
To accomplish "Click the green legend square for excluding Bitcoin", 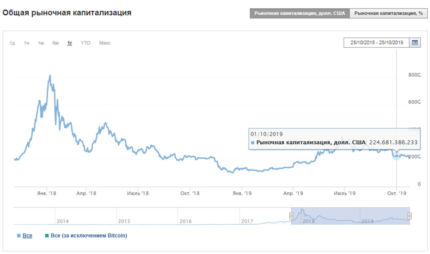I will point(47,236).
